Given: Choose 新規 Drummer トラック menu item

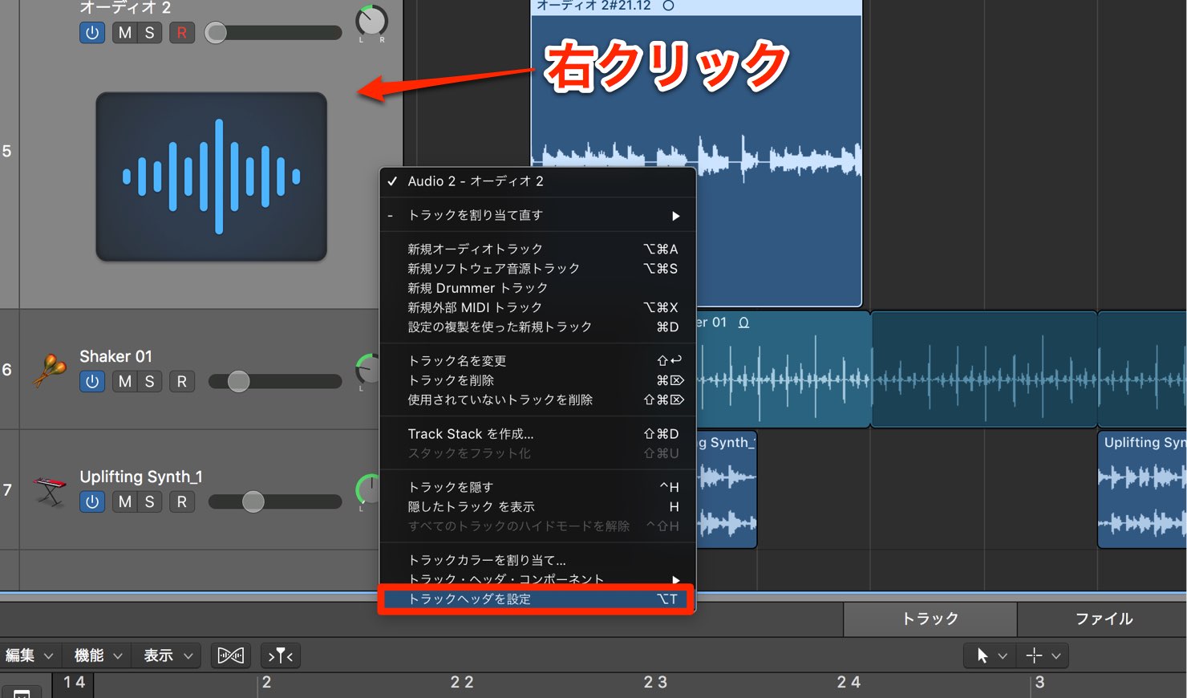Looking at the screenshot, I should click(537, 288).
